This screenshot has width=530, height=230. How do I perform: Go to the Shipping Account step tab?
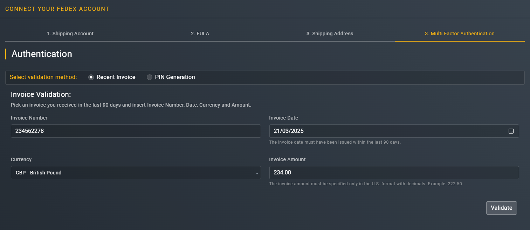click(70, 34)
